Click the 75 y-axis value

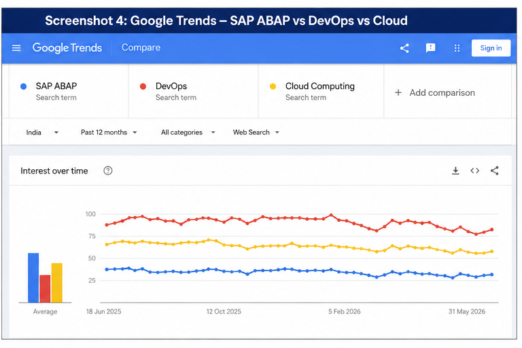(x=92, y=236)
